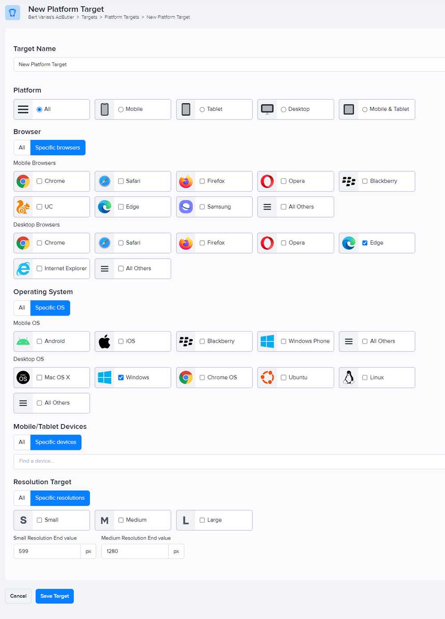Click the Tablet platform icon

pyautogui.click(x=186, y=109)
